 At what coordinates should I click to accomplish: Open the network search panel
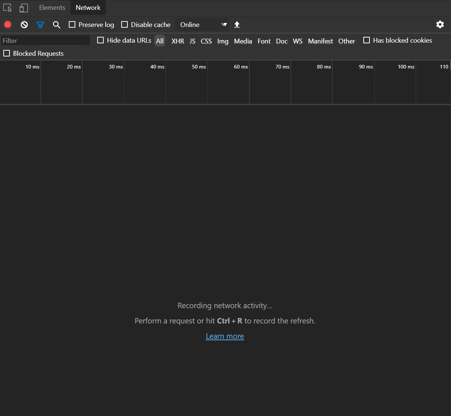[56, 24]
